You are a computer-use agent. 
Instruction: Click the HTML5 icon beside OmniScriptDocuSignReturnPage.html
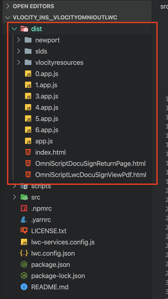click(28, 164)
